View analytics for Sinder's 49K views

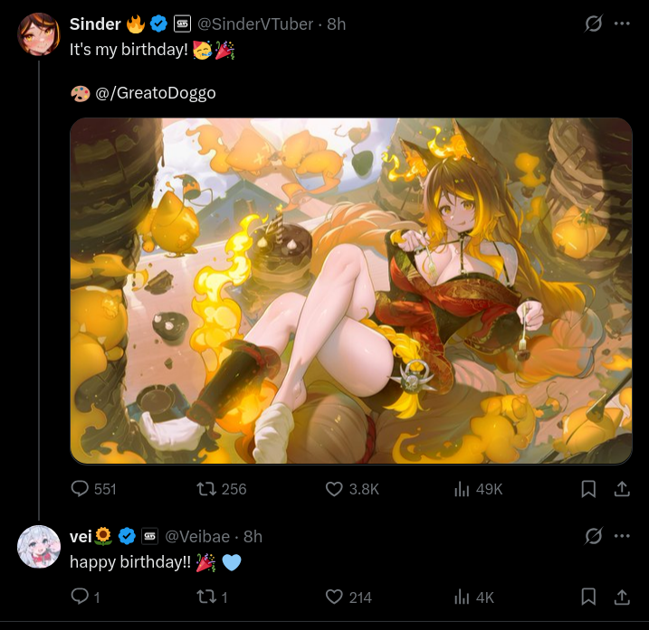tap(478, 489)
